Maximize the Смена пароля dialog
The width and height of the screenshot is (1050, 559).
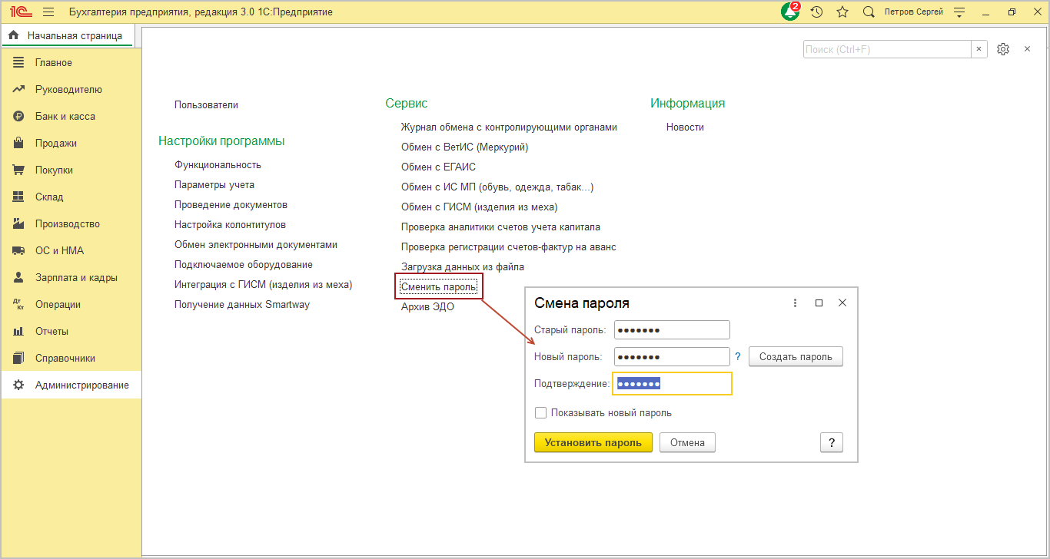(x=819, y=303)
